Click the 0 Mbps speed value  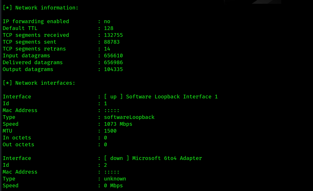(x=113, y=186)
